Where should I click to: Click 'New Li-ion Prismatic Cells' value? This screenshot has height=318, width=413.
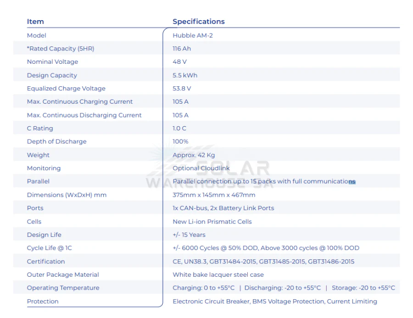(x=212, y=222)
